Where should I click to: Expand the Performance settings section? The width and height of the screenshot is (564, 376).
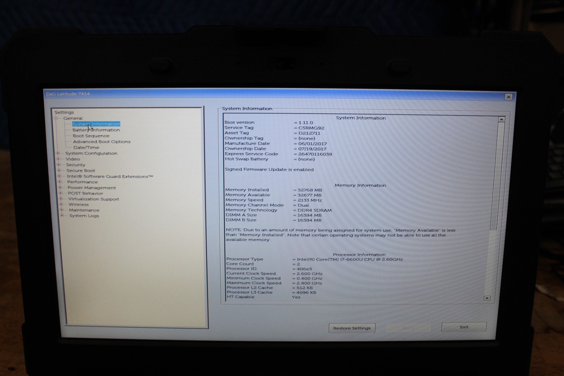point(60,182)
